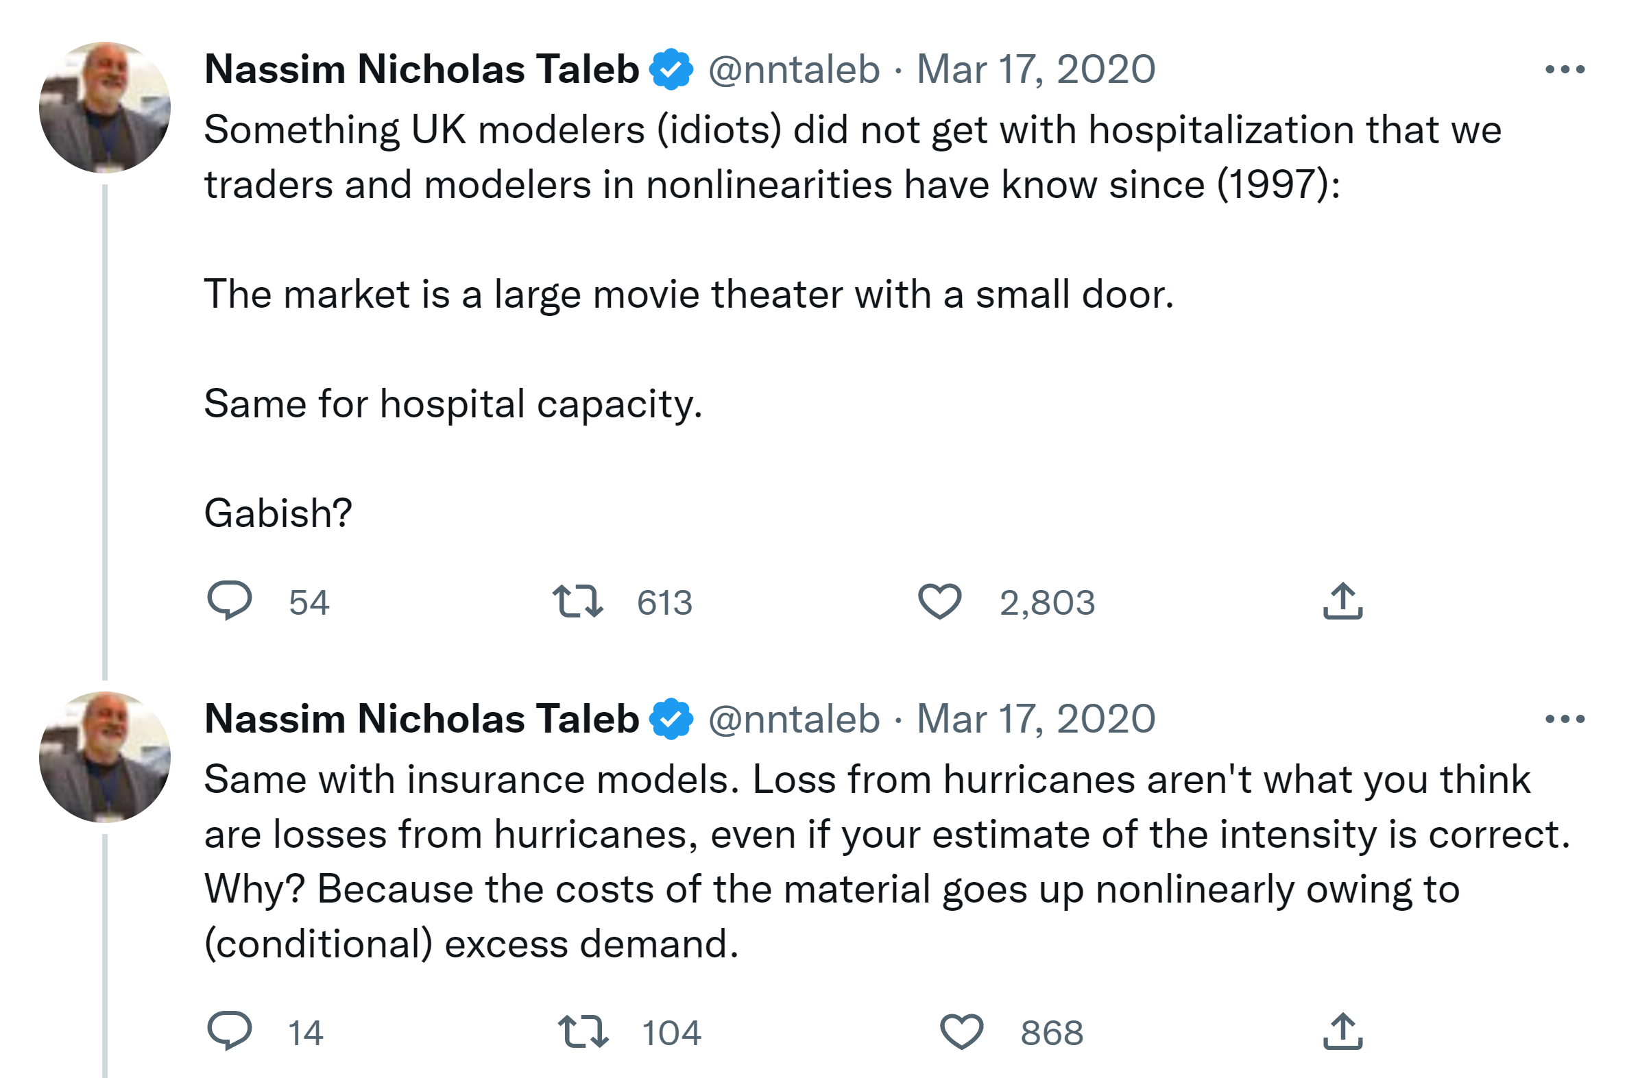Open more options on first tweet
The width and height of the screenshot is (1627, 1078).
[1565, 69]
